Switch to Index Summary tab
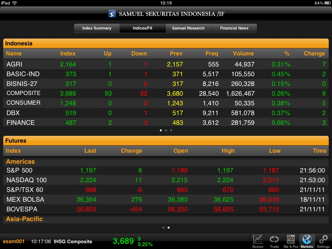Image resolution: width=332 pixels, height=249 pixels. pos(97,28)
